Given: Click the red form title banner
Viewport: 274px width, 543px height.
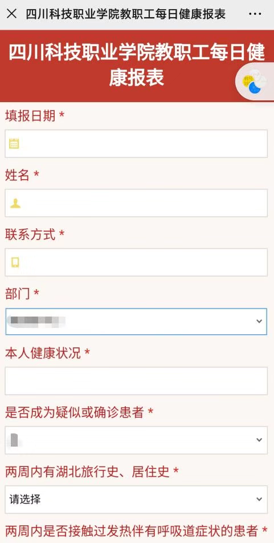Looking at the screenshot, I should (x=137, y=66).
